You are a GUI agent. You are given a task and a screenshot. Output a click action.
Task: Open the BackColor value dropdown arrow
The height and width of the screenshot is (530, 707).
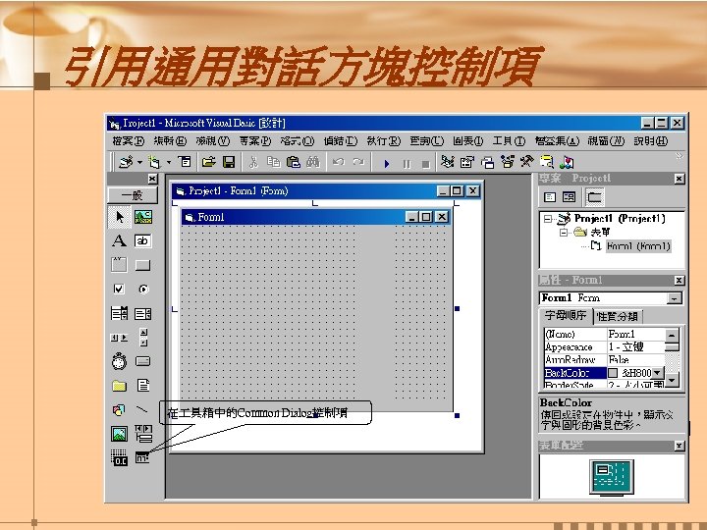pyautogui.click(x=658, y=373)
